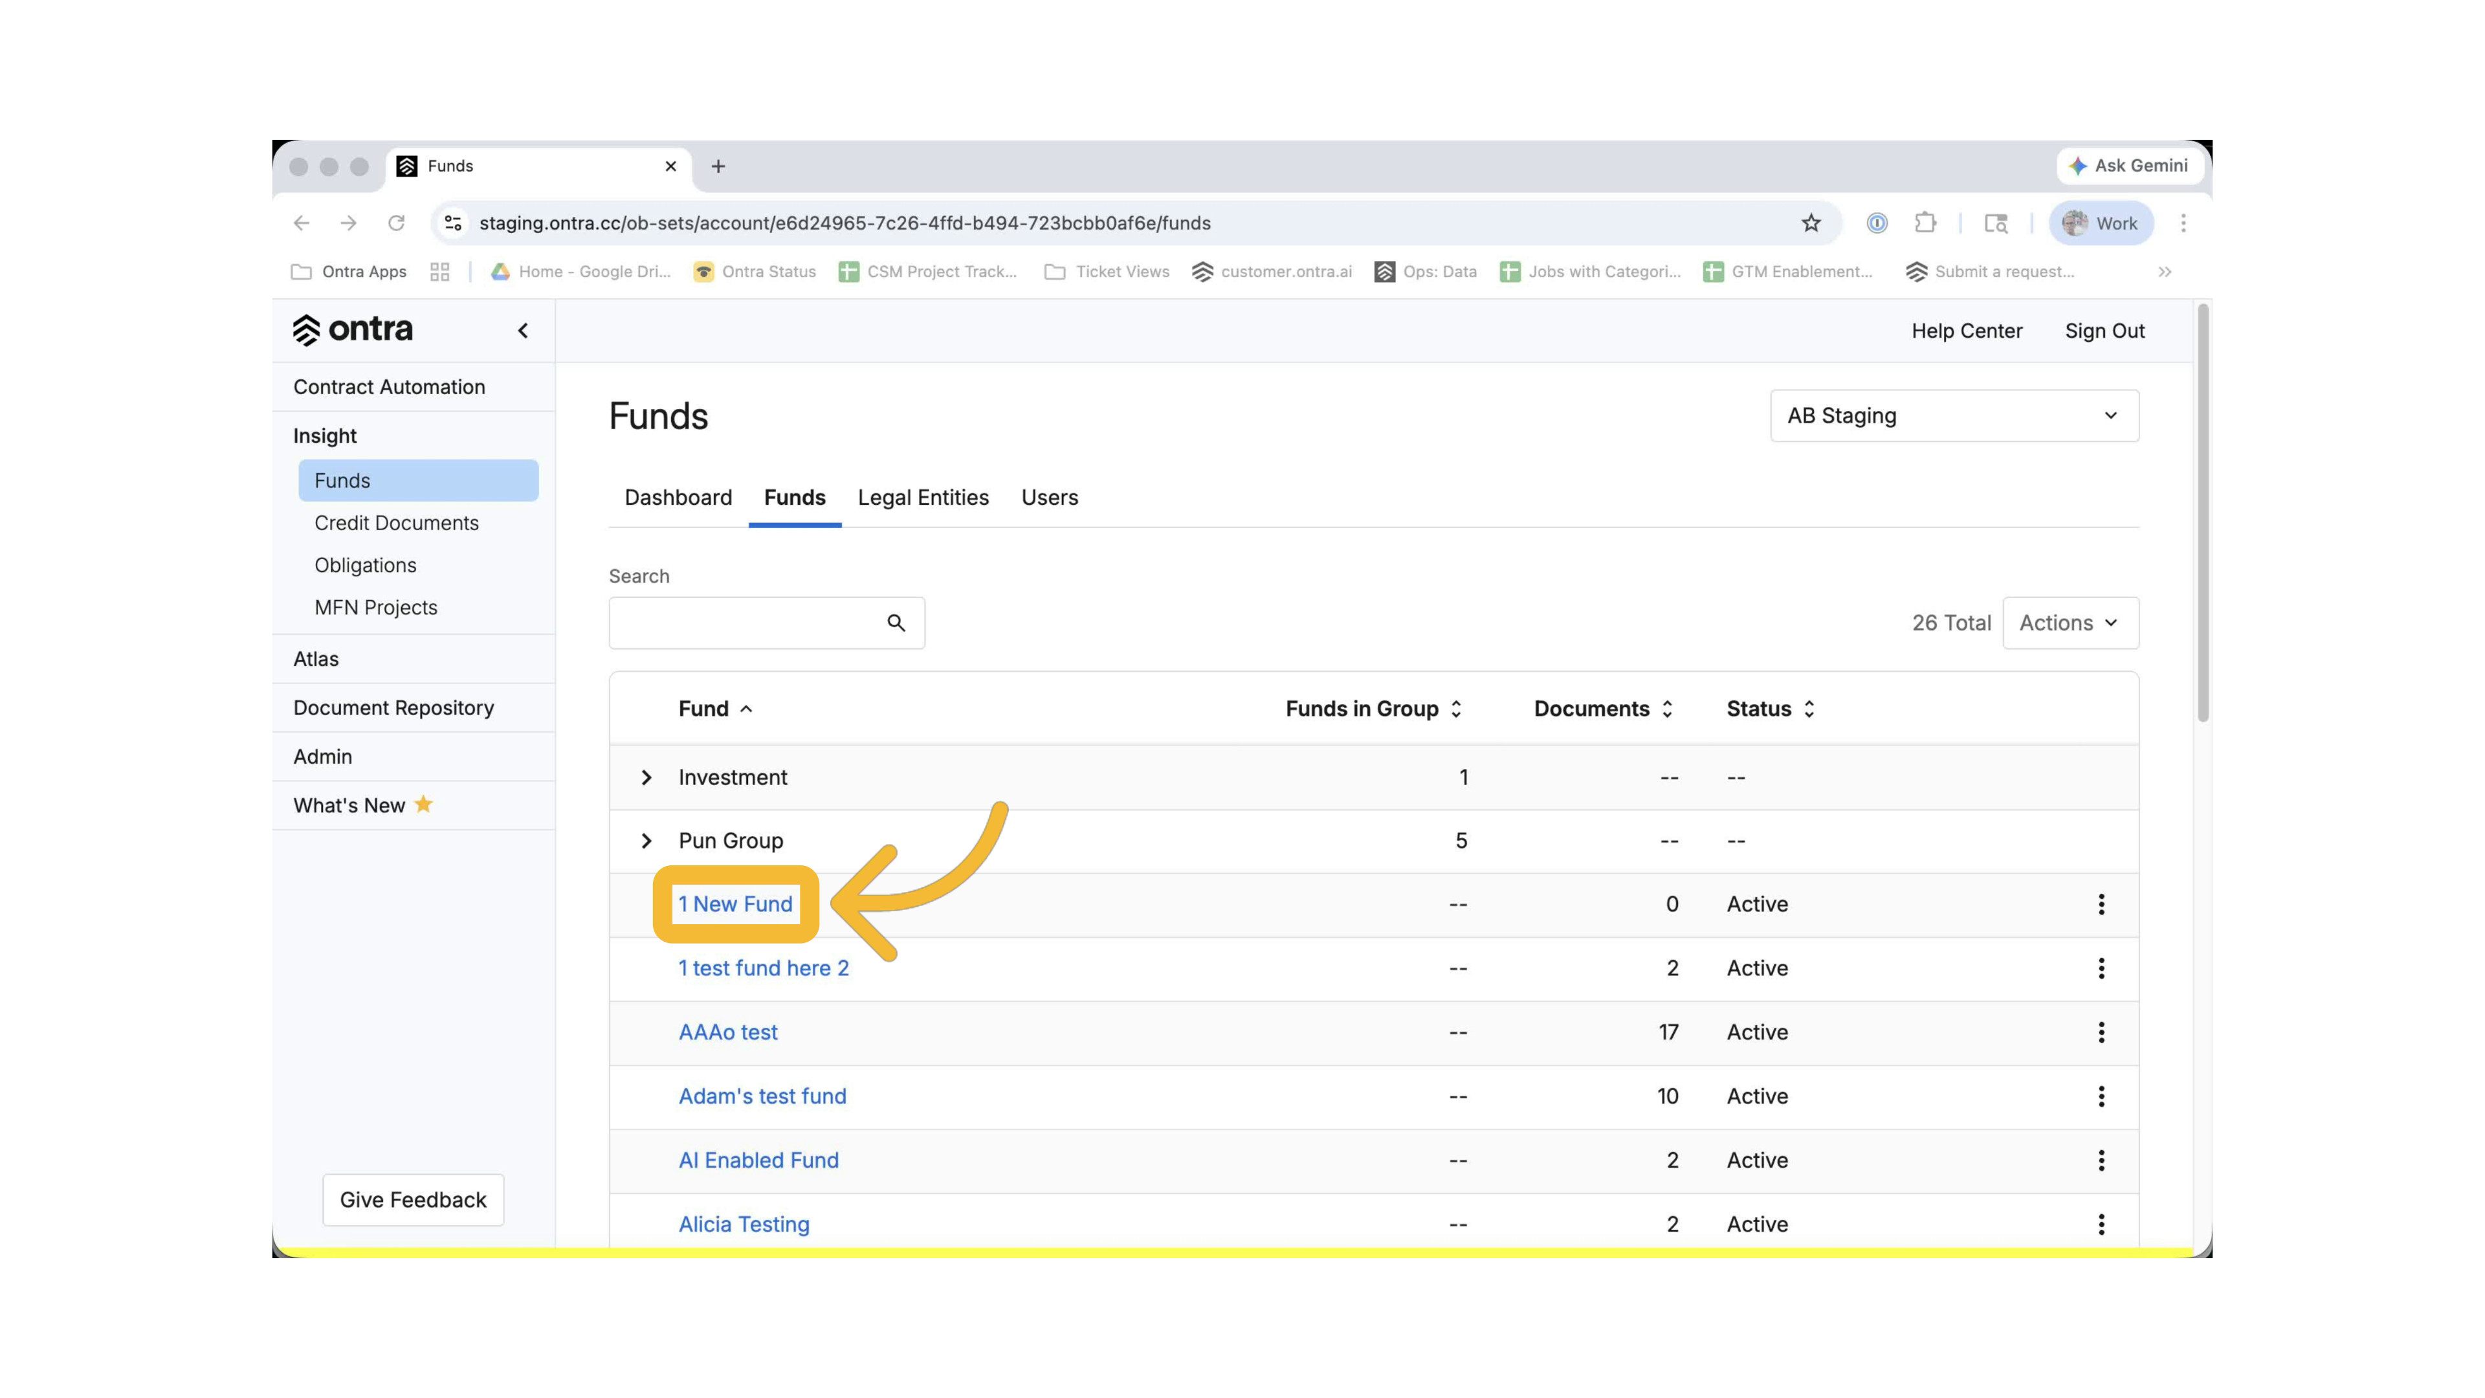Open a new browser tab

pos(718,166)
